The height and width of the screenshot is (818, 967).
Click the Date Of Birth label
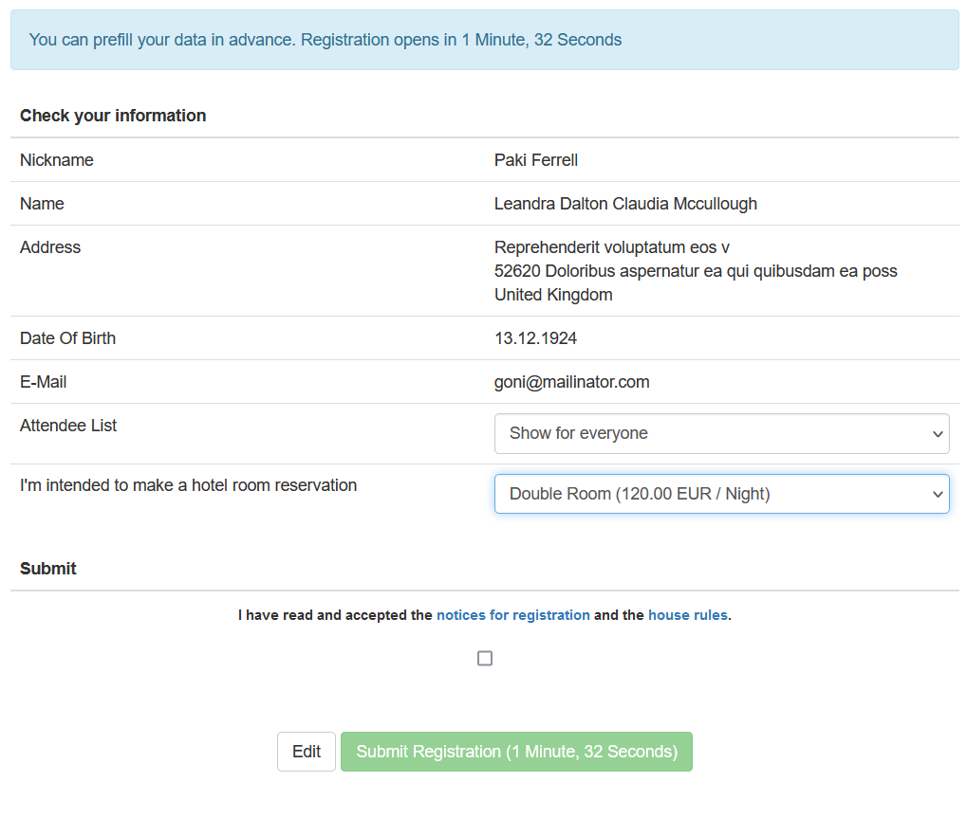[67, 338]
